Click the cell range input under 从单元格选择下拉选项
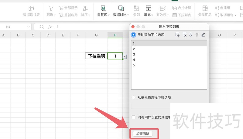Viewport: 243px width, 139px height. click(x=151, y=106)
